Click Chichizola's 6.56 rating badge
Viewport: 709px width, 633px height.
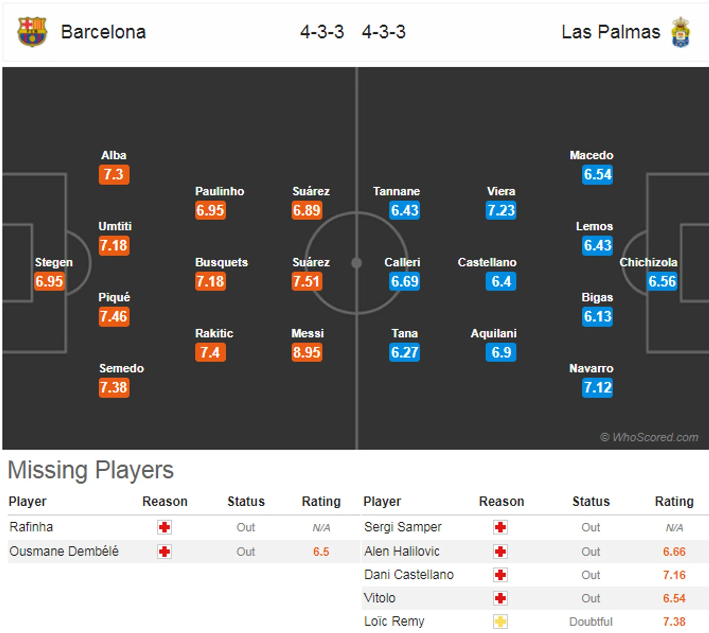click(662, 281)
